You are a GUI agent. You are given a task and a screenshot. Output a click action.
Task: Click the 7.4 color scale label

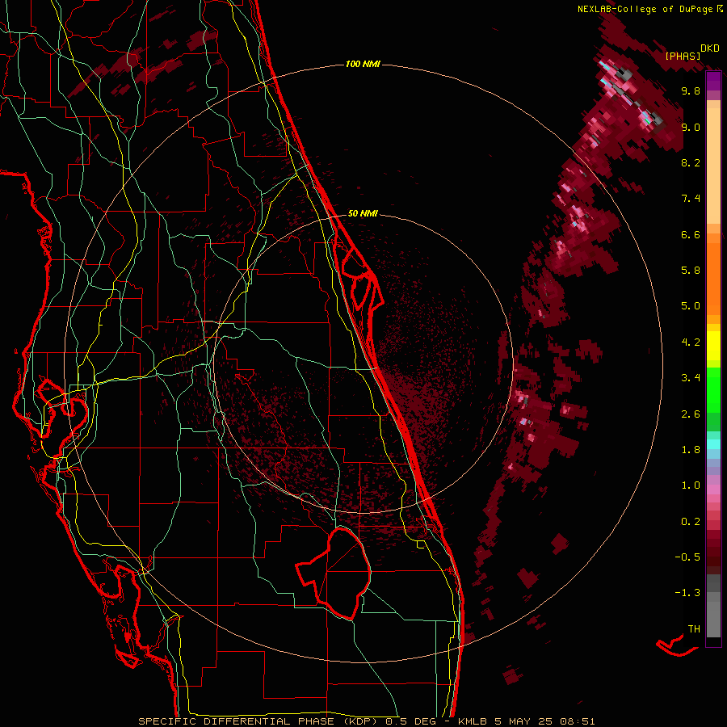point(691,199)
